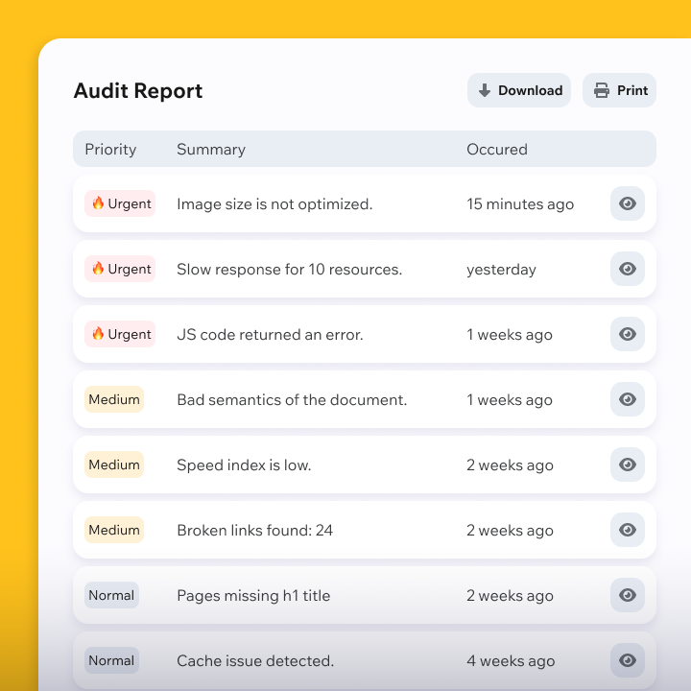Screen dimensions: 691x691
Task: Click eye icon for Broken links found row
Action: (x=627, y=530)
